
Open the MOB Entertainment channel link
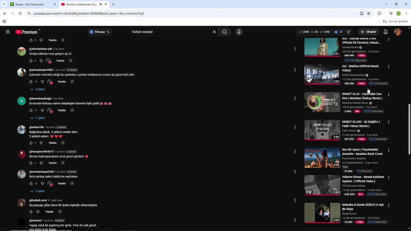tap(353, 75)
